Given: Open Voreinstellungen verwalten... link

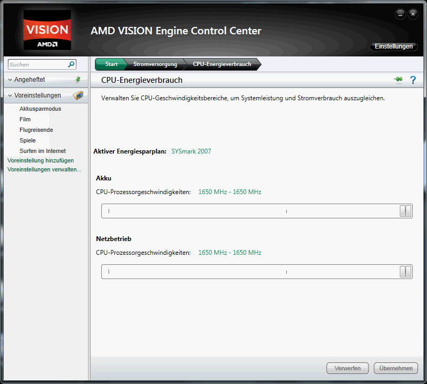Looking at the screenshot, I should (x=44, y=169).
